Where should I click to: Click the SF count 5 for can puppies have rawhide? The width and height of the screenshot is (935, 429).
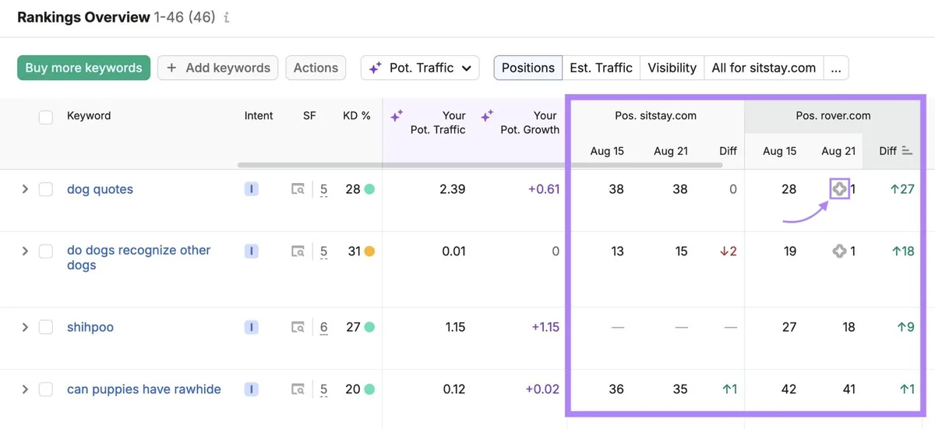323,390
